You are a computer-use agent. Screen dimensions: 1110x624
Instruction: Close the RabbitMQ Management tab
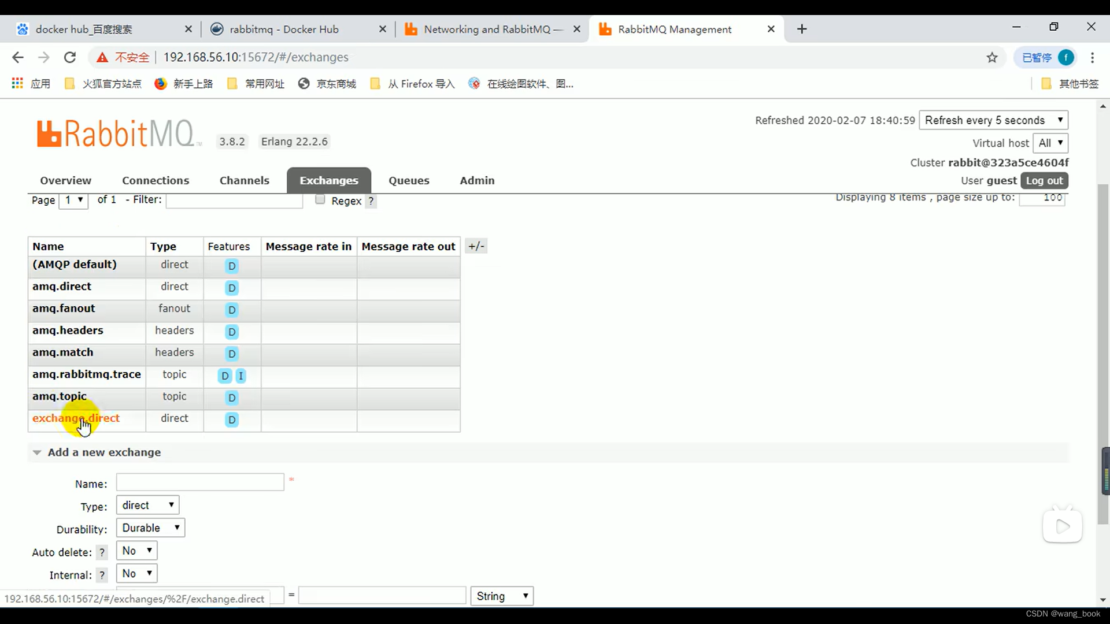click(x=771, y=29)
